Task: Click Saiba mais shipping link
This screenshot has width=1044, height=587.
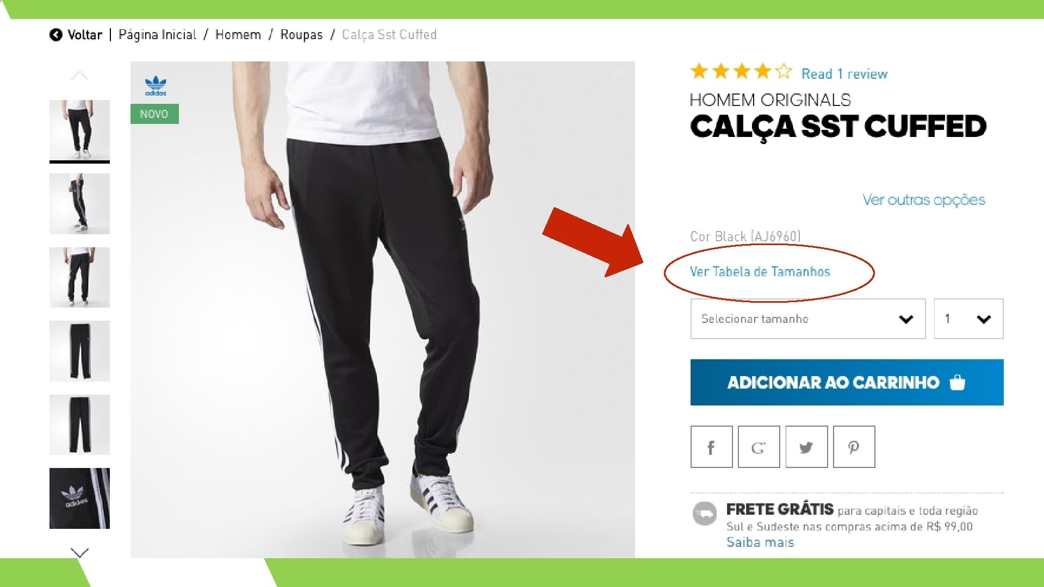Action: (x=760, y=542)
